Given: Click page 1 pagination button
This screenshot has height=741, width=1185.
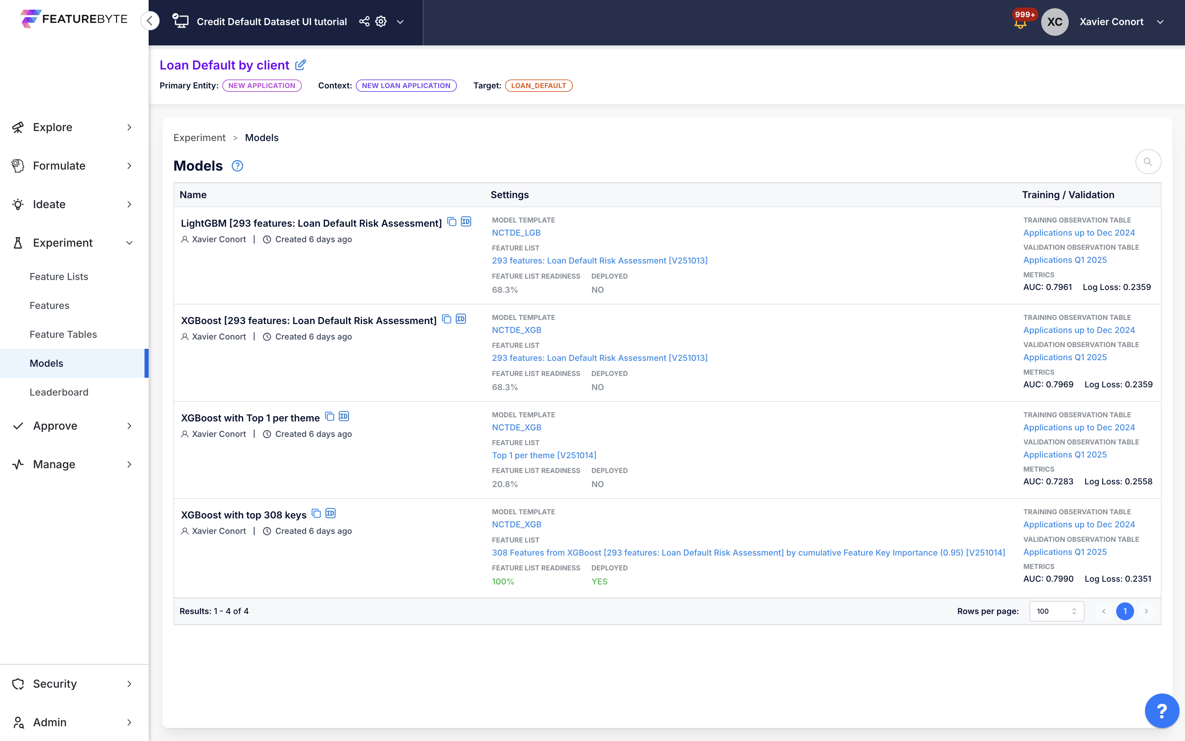Looking at the screenshot, I should point(1125,611).
